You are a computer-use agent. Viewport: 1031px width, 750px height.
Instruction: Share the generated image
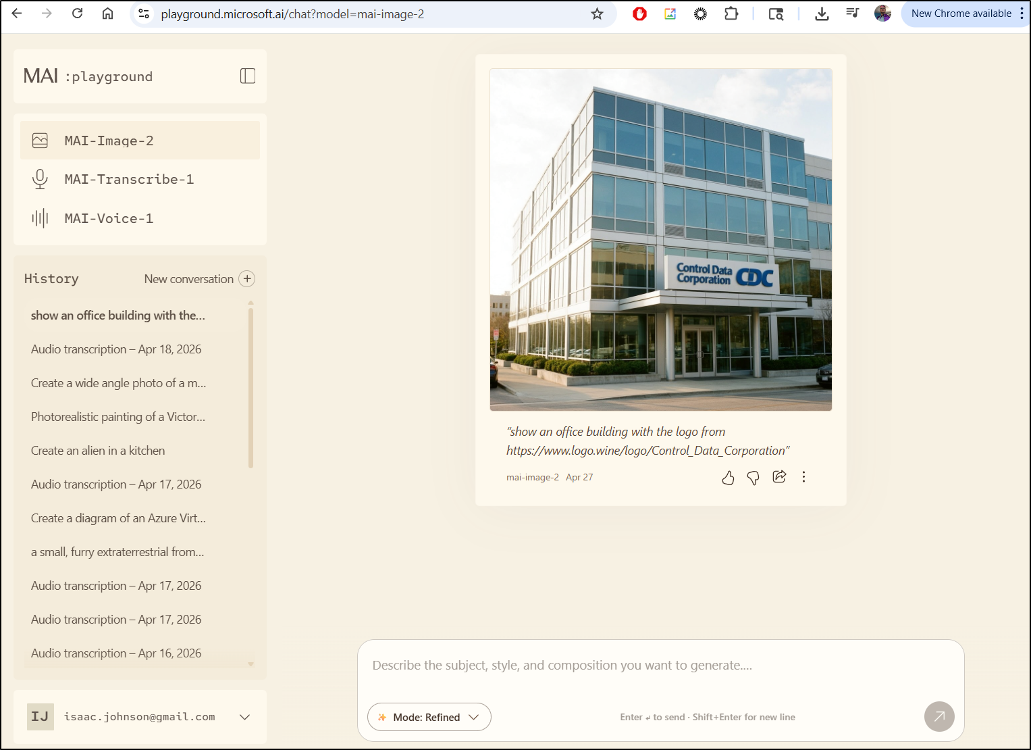coord(779,477)
